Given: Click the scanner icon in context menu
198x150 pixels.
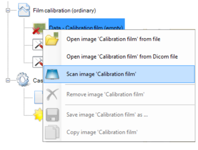Looking at the screenshot, I should tap(52, 74).
